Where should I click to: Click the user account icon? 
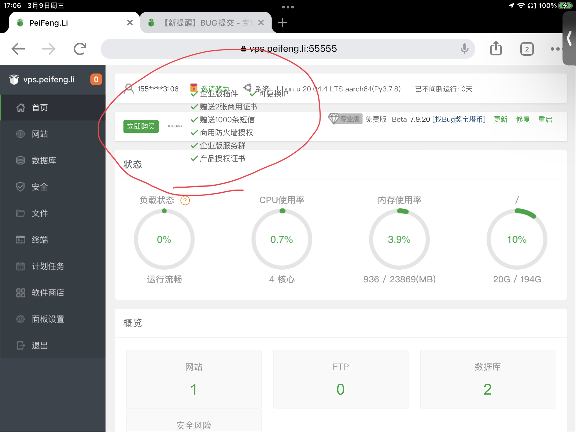129,89
